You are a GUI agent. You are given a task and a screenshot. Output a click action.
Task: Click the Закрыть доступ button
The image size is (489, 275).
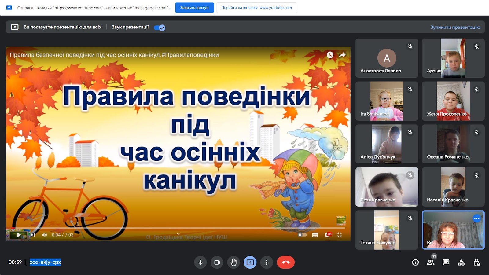194,8
